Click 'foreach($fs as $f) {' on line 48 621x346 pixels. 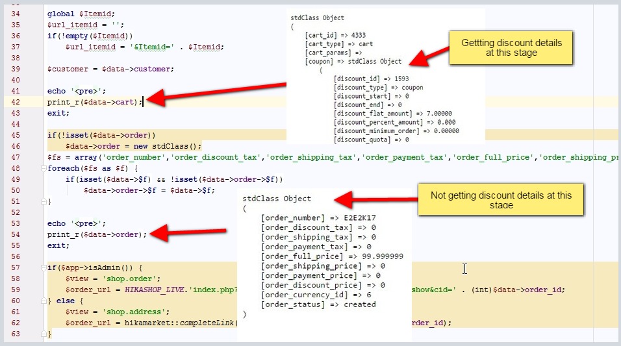(x=92, y=169)
